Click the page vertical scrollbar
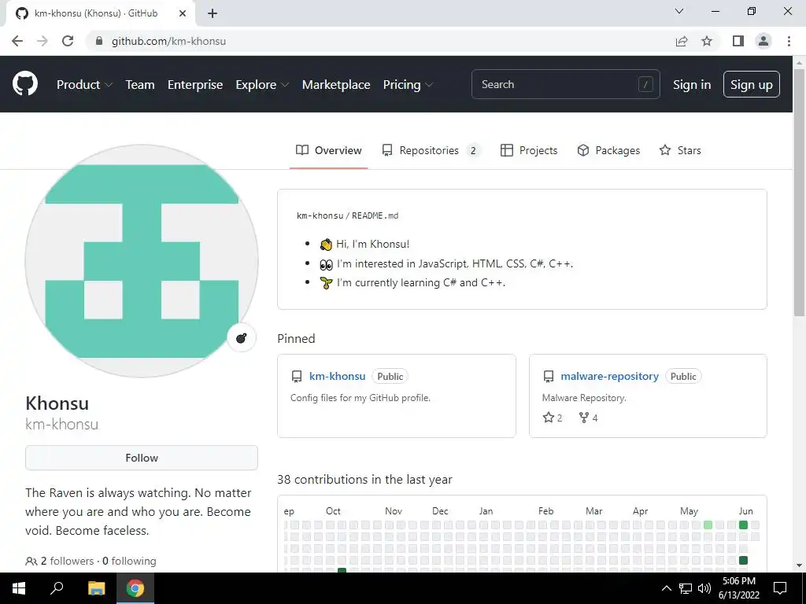This screenshot has height=604, width=806. click(x=799, y=193)
